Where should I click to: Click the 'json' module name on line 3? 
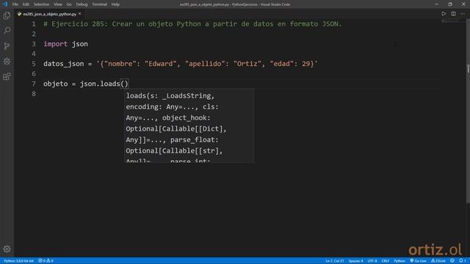(x=80, y=44)
